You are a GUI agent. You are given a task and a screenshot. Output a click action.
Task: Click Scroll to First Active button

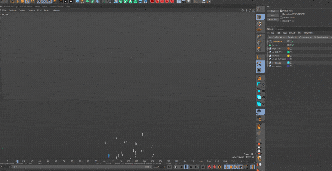coord(277,37)
